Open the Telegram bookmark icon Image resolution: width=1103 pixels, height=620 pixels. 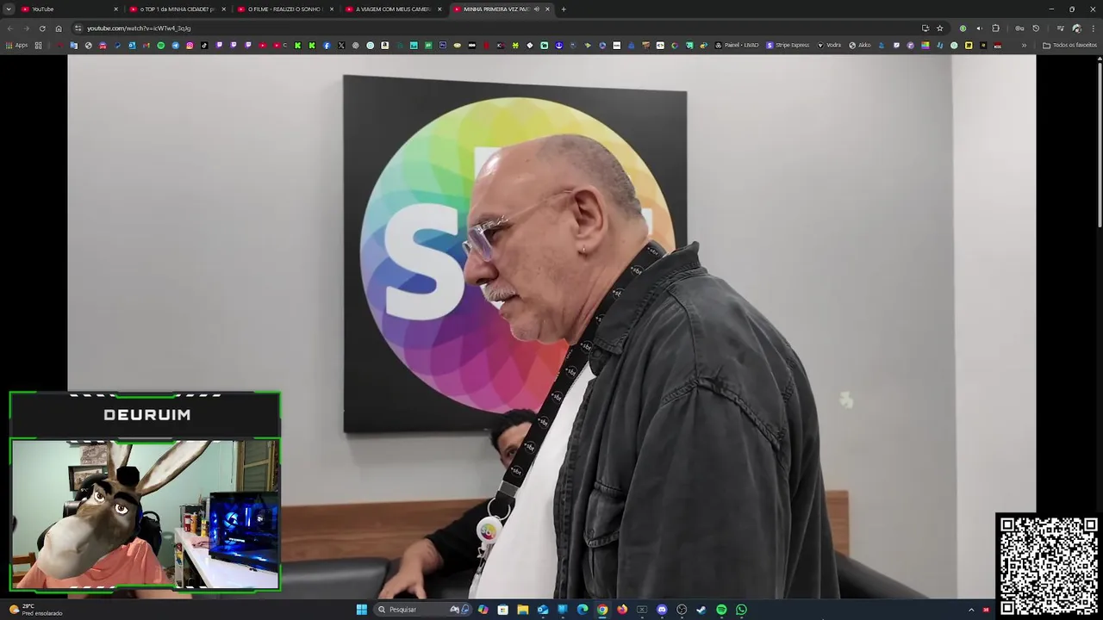point(175,46)
